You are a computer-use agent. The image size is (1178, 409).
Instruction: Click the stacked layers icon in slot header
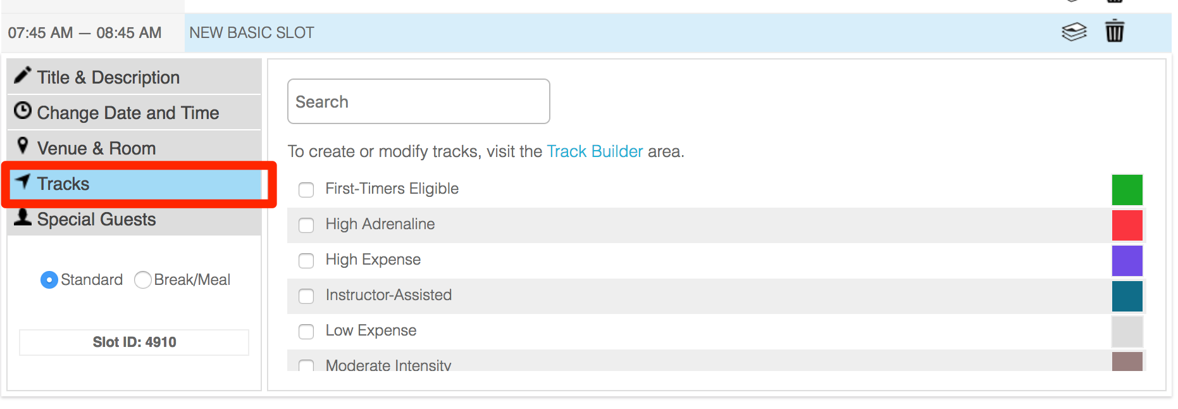coord(1074,31)
